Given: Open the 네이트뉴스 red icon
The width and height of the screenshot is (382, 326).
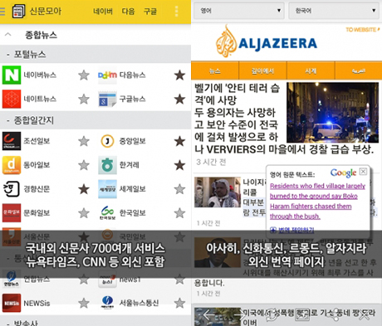Looking at the screenshot, I should (x=12, y=99).
